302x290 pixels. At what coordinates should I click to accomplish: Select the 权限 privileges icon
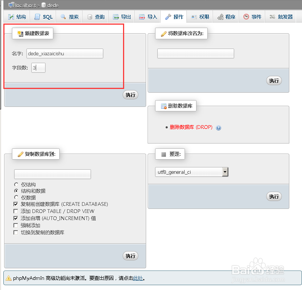click(x=195, y=17)
